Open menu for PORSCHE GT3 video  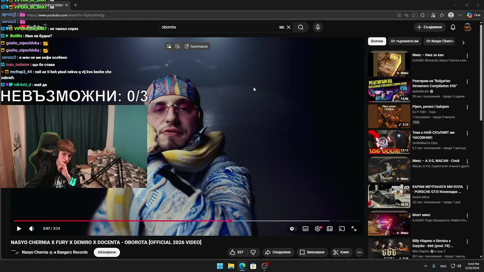(x=467, y=187)
